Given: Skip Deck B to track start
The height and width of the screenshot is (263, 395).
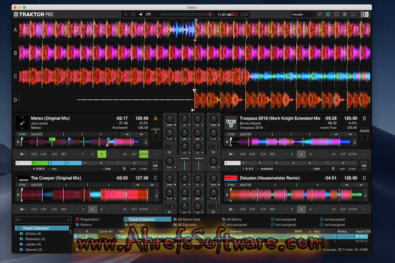Looking at the screenshot, I should [x=227, y=142].
